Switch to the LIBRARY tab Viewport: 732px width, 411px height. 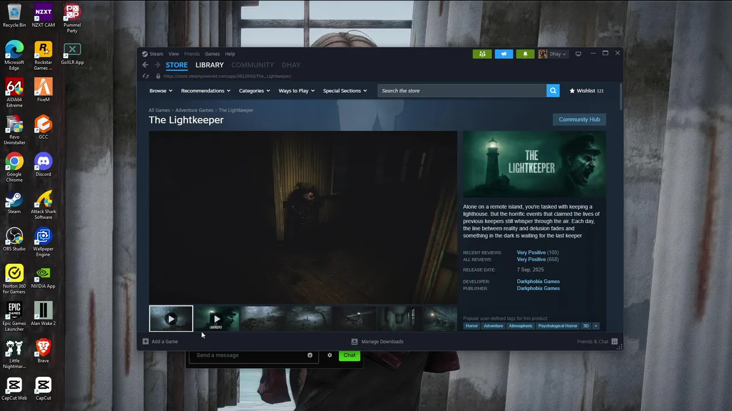(209, 65)
